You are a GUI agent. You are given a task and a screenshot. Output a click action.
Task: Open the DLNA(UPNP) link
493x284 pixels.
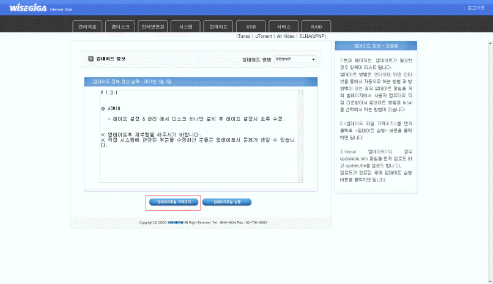tap(313, 37)
